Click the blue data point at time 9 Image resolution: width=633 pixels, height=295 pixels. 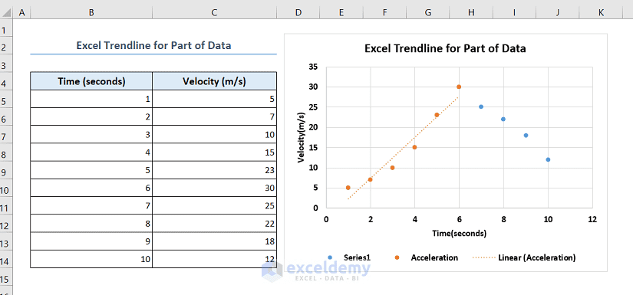tap(526, 136)
